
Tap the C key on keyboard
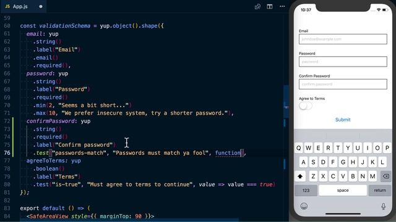333,176
